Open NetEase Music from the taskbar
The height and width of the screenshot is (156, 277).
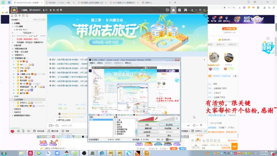tap(30, 153)
